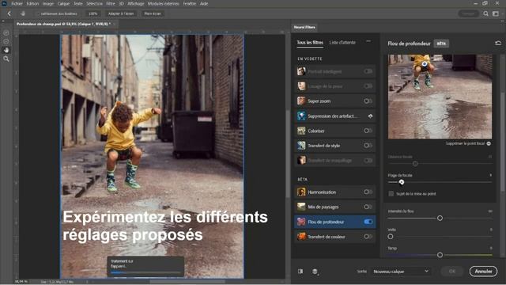The height and width of the screenshot is (285, 506).
Task: Click the Adapter à l'écran button
Action: tap(121, 13)
